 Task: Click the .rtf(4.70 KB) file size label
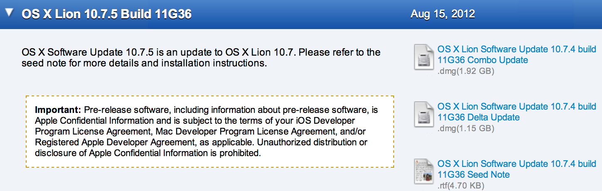point(461,186)
